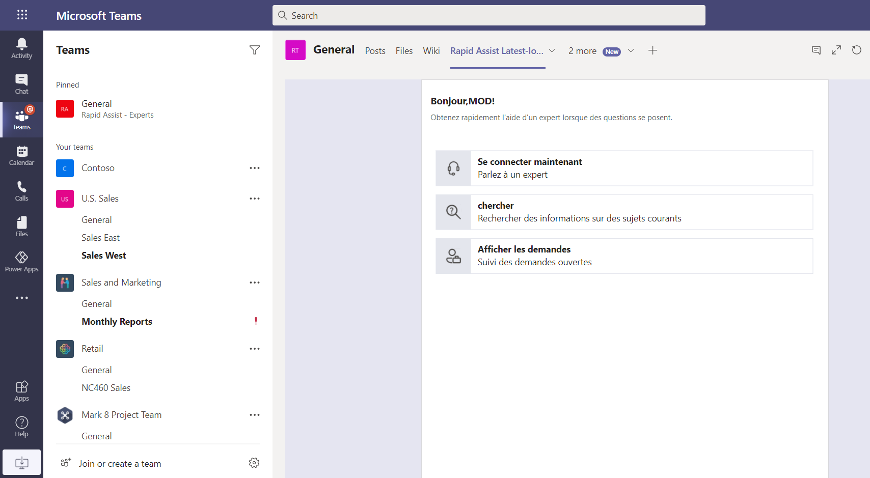Open the app launcher waffle icon
870x478 pixels.
22,15
